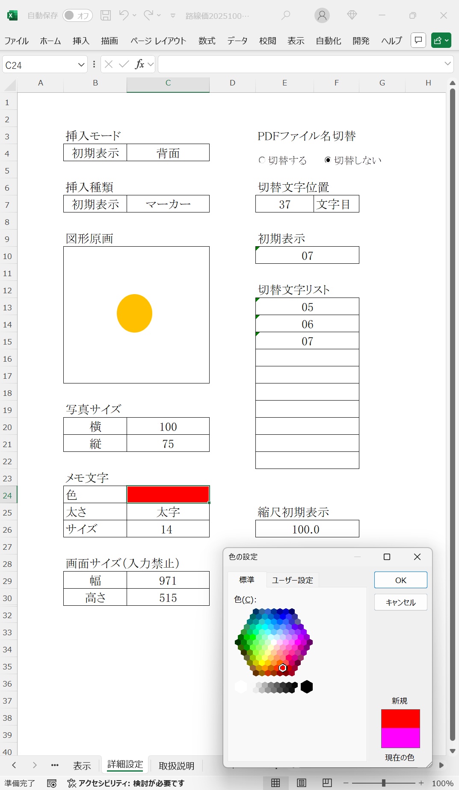Click OK in the color dialog

[400, 580]
